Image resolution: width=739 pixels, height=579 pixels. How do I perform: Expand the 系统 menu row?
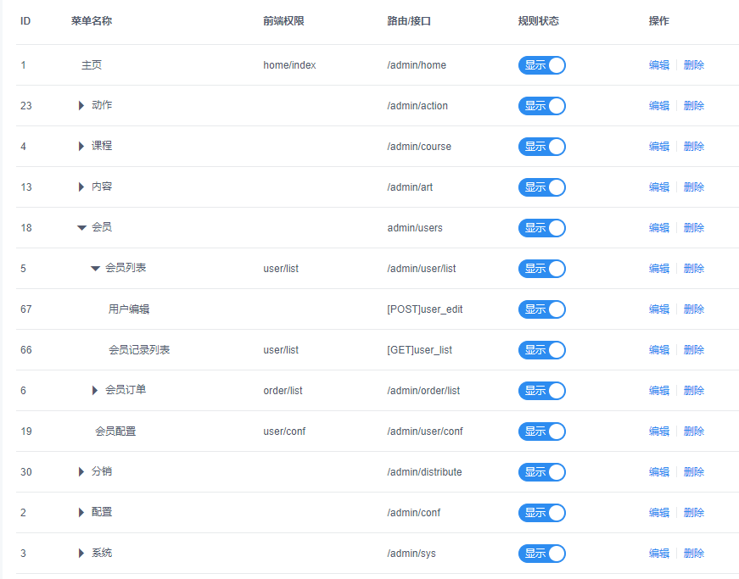(x=81, y=553)
